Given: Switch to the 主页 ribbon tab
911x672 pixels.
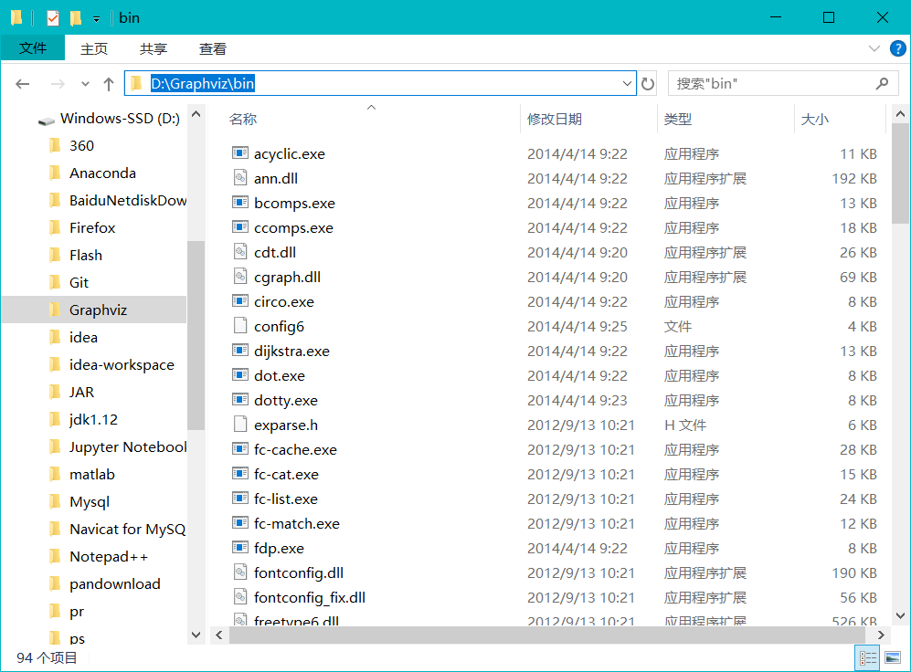Looking at the screenshot, I should coord(93,48).
